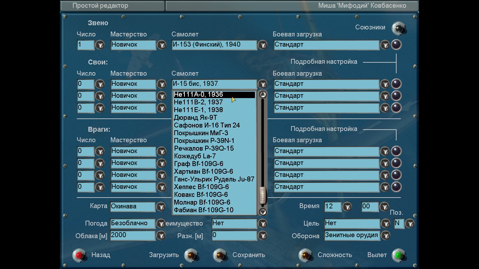Choose Молнар Bf-109G-6 list entry
Viewport: 479px width, 269px height.
click(214, 202)
